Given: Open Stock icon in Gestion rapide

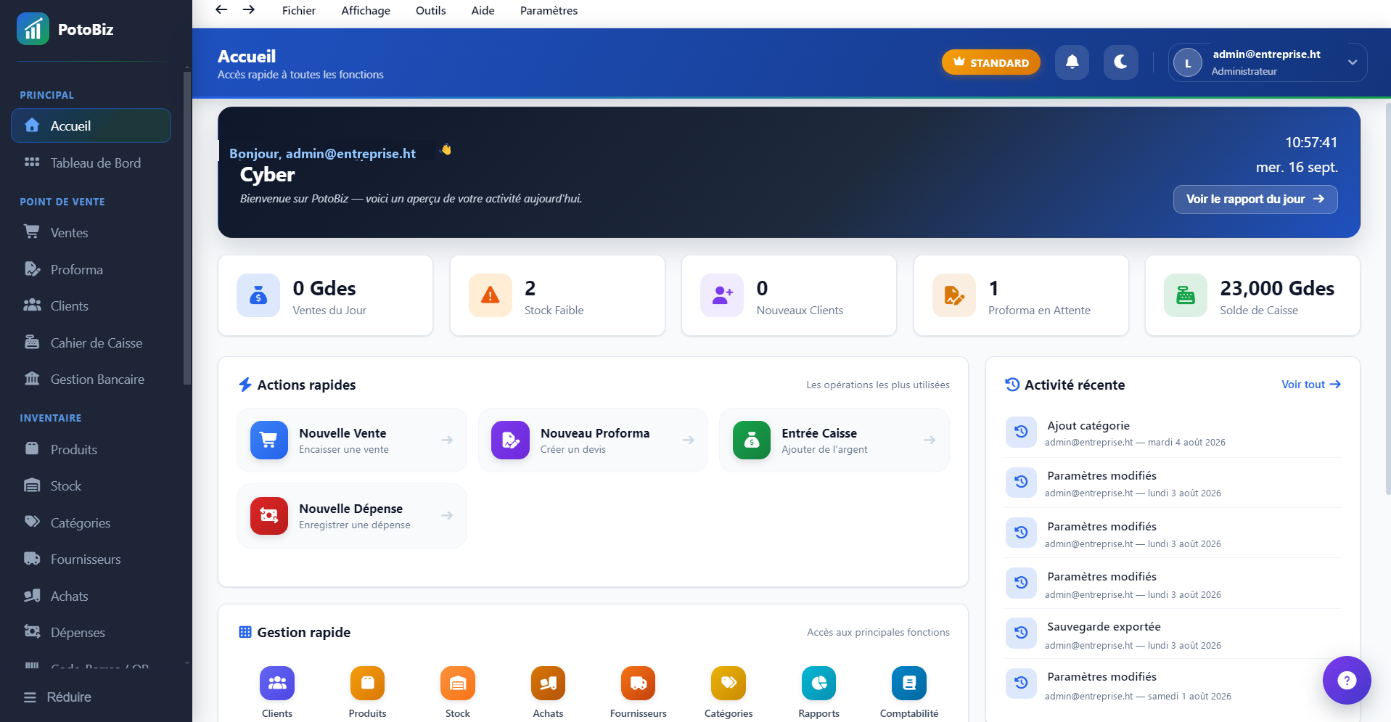Looking at the screenshot, I should point(458,684).
